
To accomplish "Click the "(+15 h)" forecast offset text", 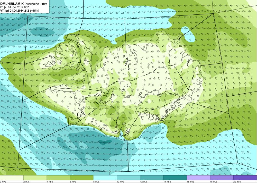I will coord(35,11).
